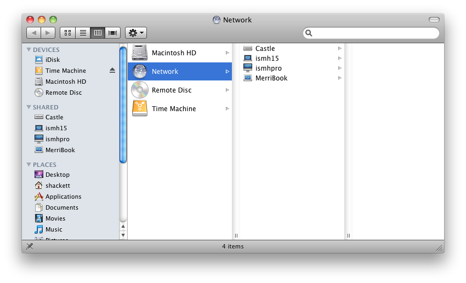Click the second column's resize handle
The width and height of the screenshot is (466, 283).
349,235
